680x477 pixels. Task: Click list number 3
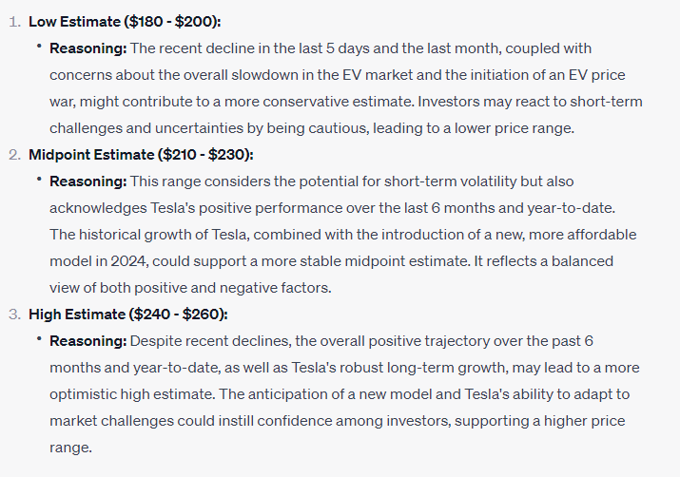click(13, 314)
